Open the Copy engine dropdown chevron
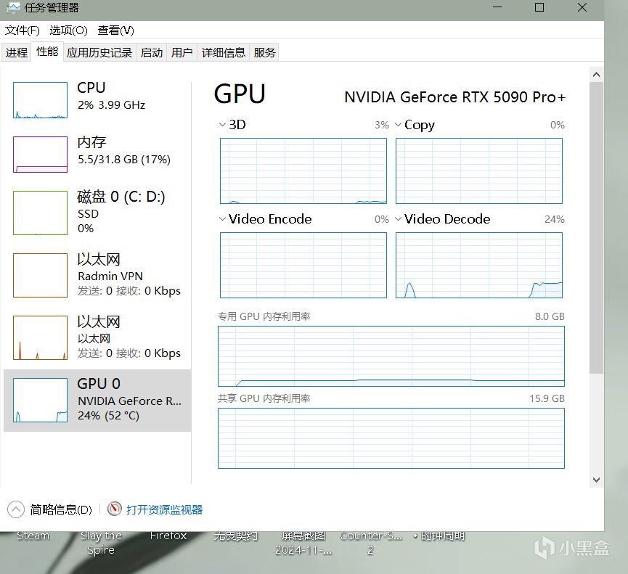Screen dimensions: 628x574 coord(398,125)
